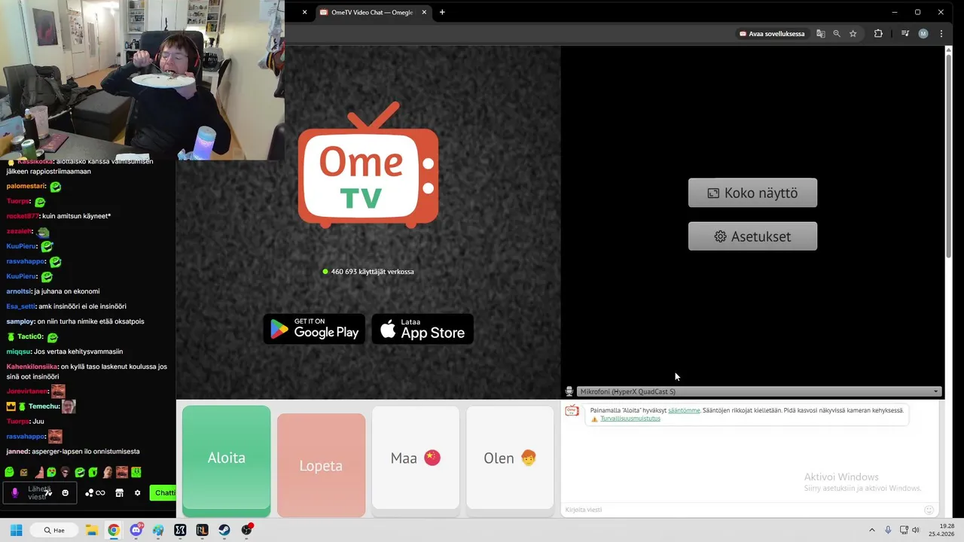Open Steam from the taskbar

click(224, 530)
